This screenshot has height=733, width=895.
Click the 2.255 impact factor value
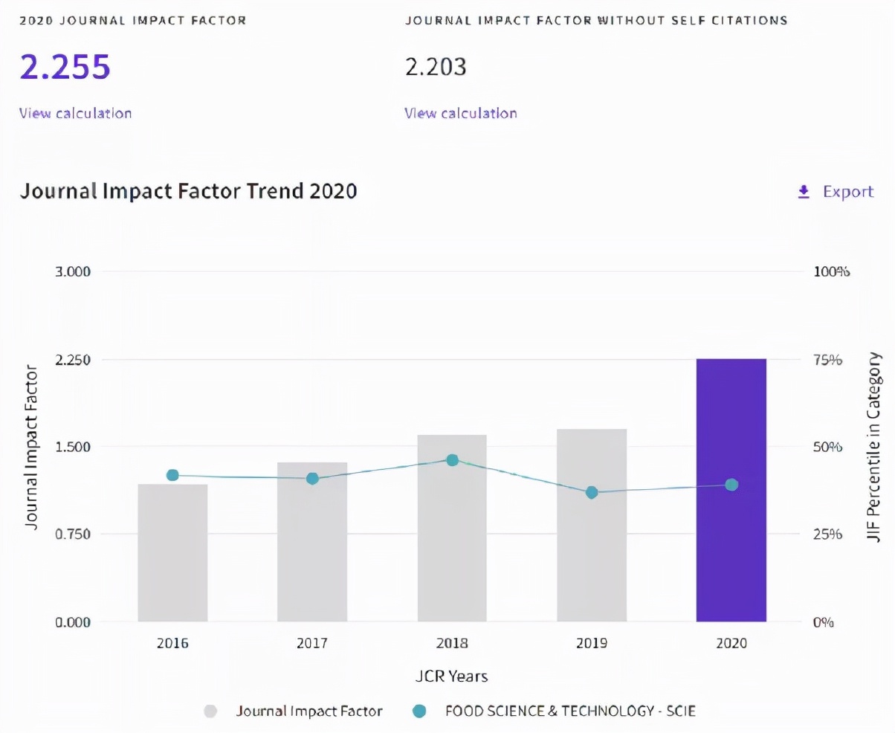(x=65, y=66)
